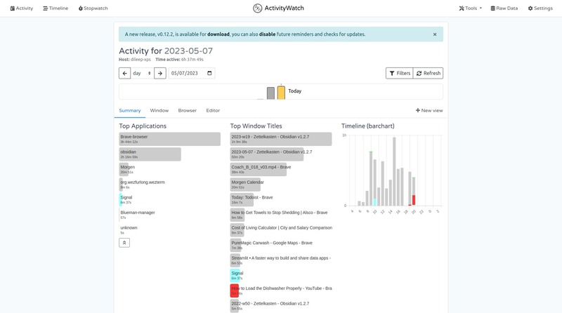This screenshot has height=313, width=562.
Task: Click the Timeline (barchart) heading
Action: coord(367,126)
